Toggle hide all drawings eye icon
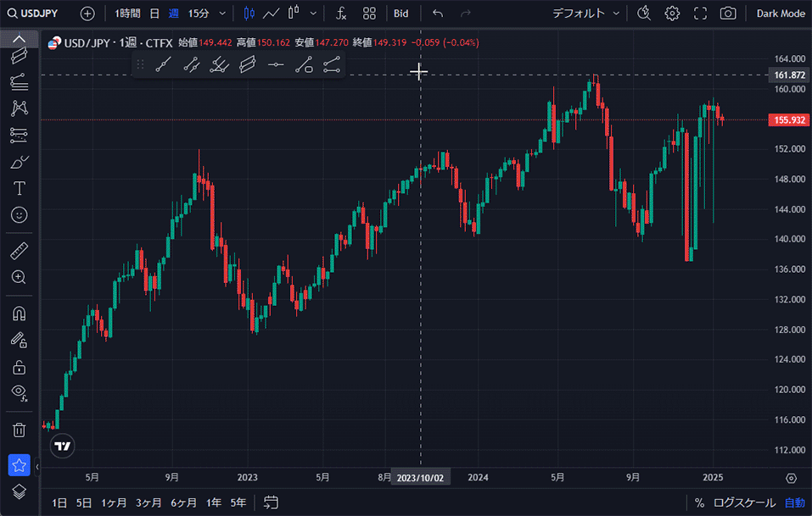The width and height of the screenshot is (812, 516). click(x=20, y=393)
